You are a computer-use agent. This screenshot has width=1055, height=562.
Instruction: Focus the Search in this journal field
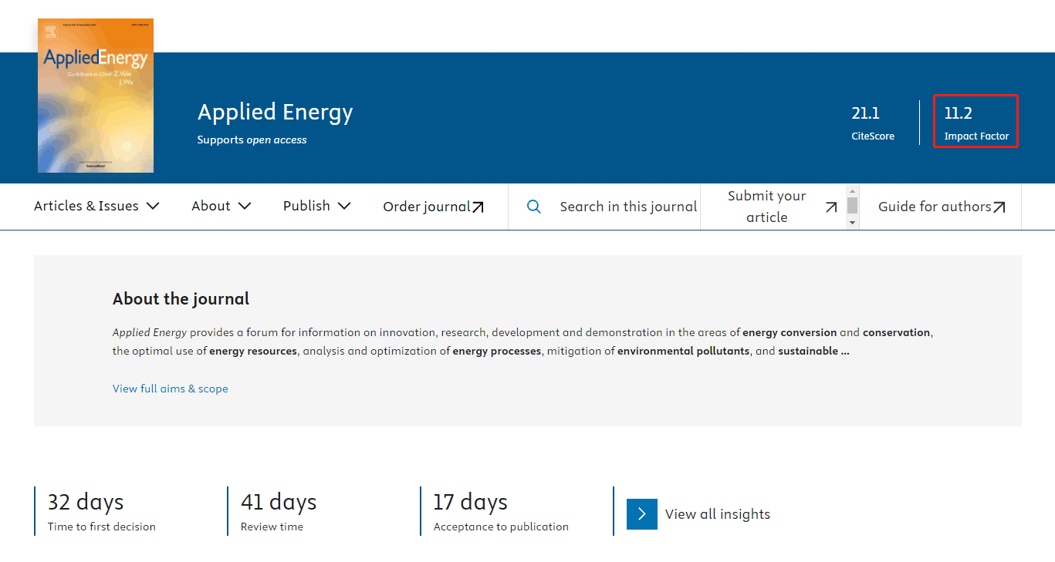coord(628,207)
